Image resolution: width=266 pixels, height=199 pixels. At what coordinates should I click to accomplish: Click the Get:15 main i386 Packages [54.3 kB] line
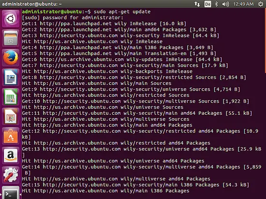click(135, 185)
